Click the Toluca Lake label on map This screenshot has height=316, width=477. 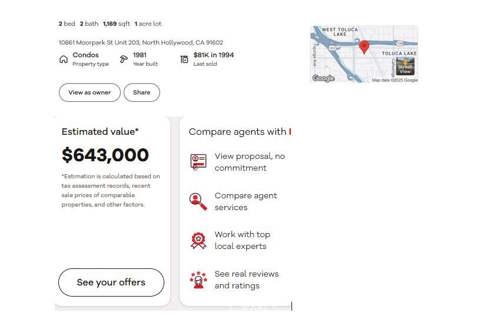[399, 54]
